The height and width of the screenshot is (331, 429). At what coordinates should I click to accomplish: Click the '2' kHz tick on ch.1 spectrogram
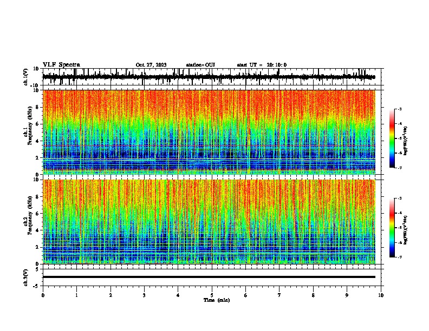(x=37, y=157)
